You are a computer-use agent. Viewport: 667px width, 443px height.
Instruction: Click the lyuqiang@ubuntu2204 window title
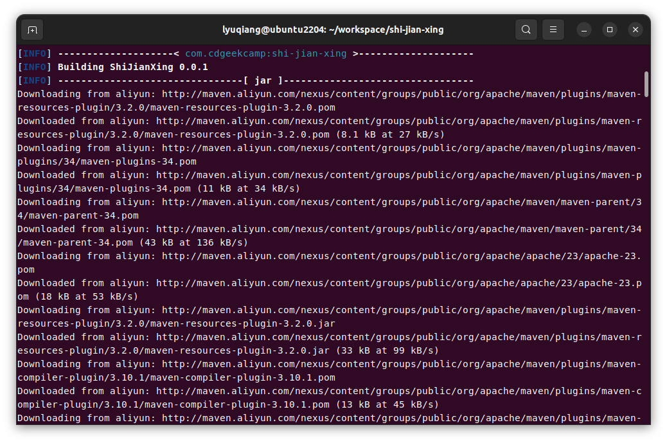coord(333,30)
